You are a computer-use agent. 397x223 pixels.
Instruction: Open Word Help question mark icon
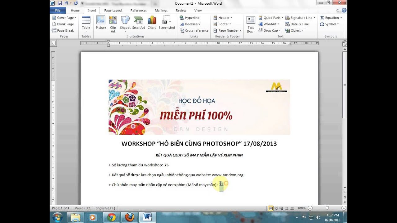344,10
